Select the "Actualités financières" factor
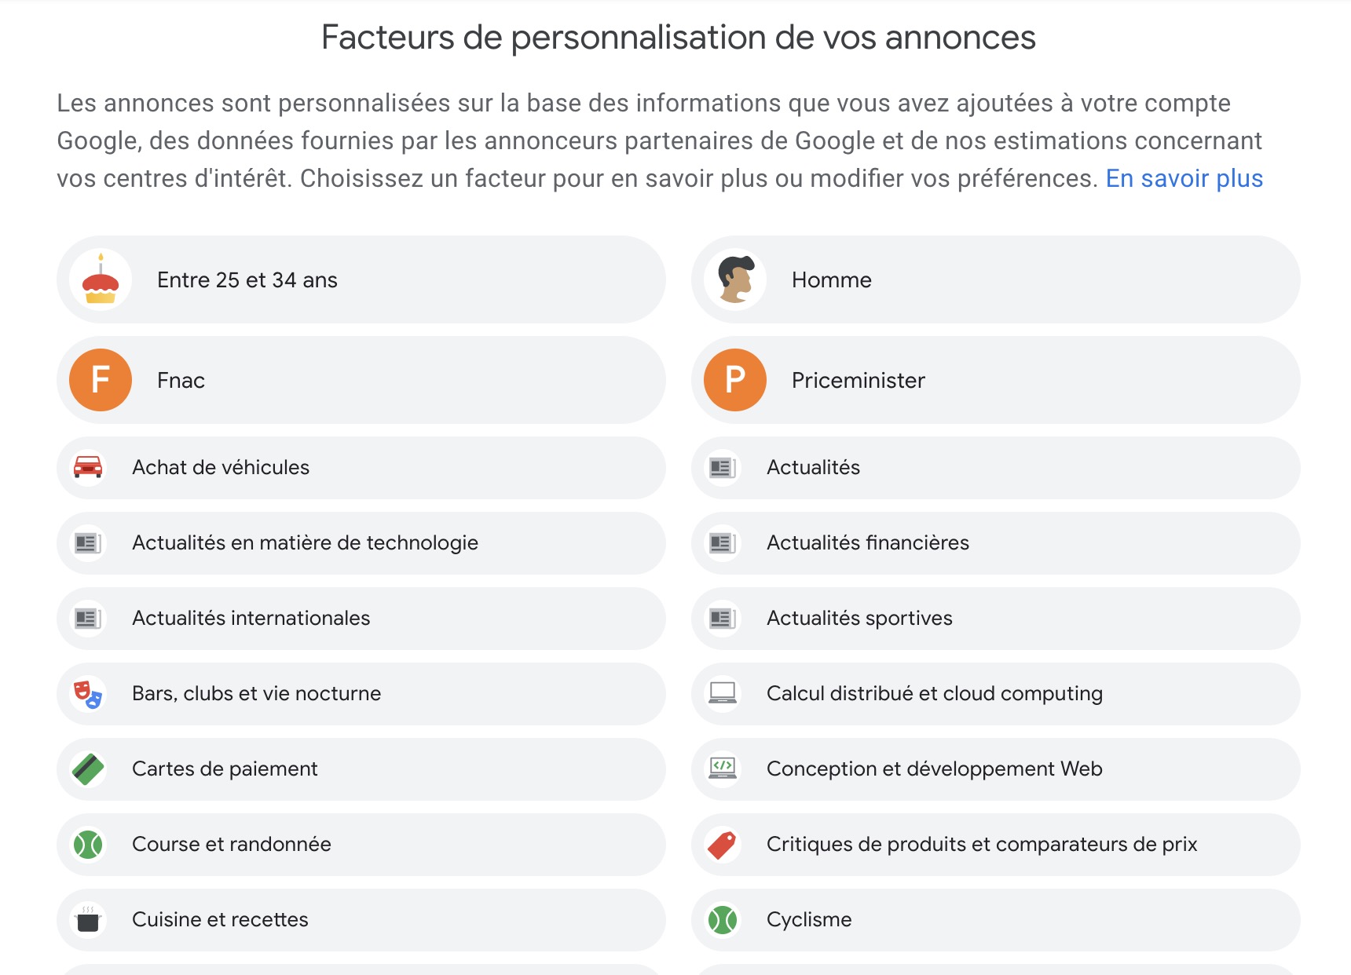The height and width of the screenshot is (975, 1351). pyautogui.click(x=867, y=543)
